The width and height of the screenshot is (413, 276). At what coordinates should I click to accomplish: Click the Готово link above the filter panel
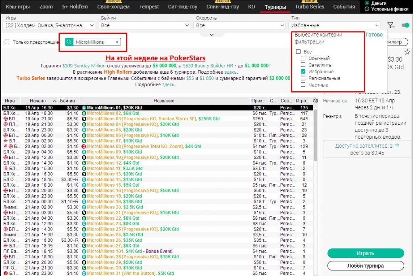tap(374, 35)
